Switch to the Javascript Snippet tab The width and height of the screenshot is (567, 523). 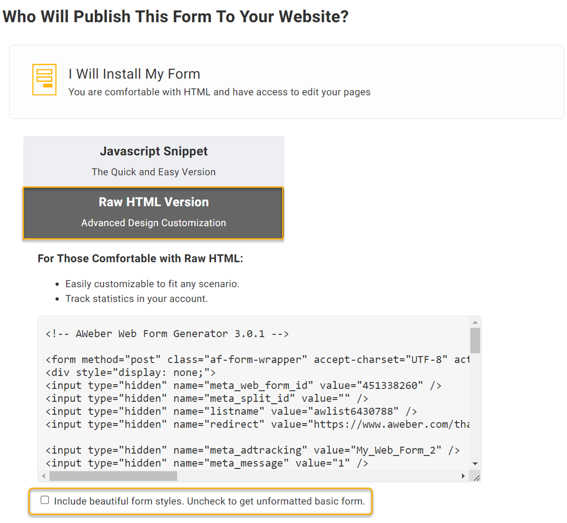point(154,152)
